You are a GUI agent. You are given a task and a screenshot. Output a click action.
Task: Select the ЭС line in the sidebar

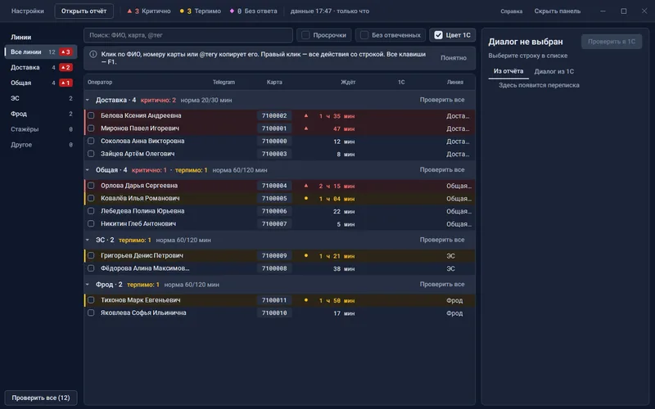pyautogui.click(x=40, y=98)
